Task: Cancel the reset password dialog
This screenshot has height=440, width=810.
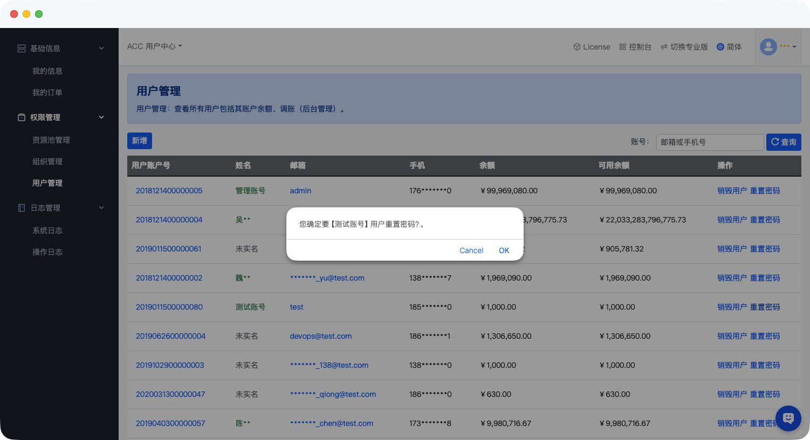Action: pos(471,250)
